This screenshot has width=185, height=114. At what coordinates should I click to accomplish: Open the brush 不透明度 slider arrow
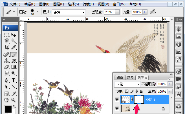pos(117,12)
